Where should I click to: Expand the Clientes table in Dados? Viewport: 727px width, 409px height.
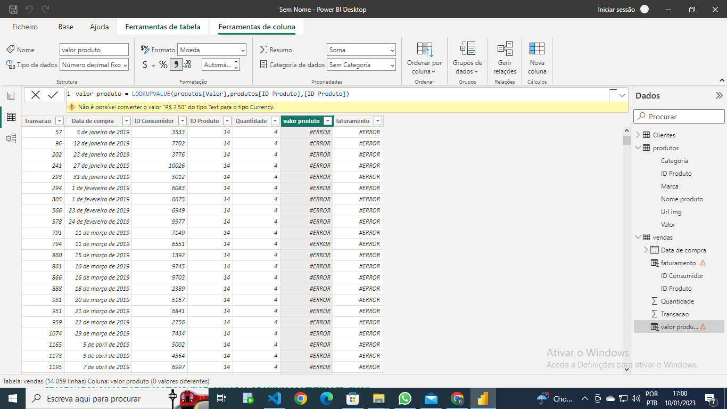(x=638, y=135)
